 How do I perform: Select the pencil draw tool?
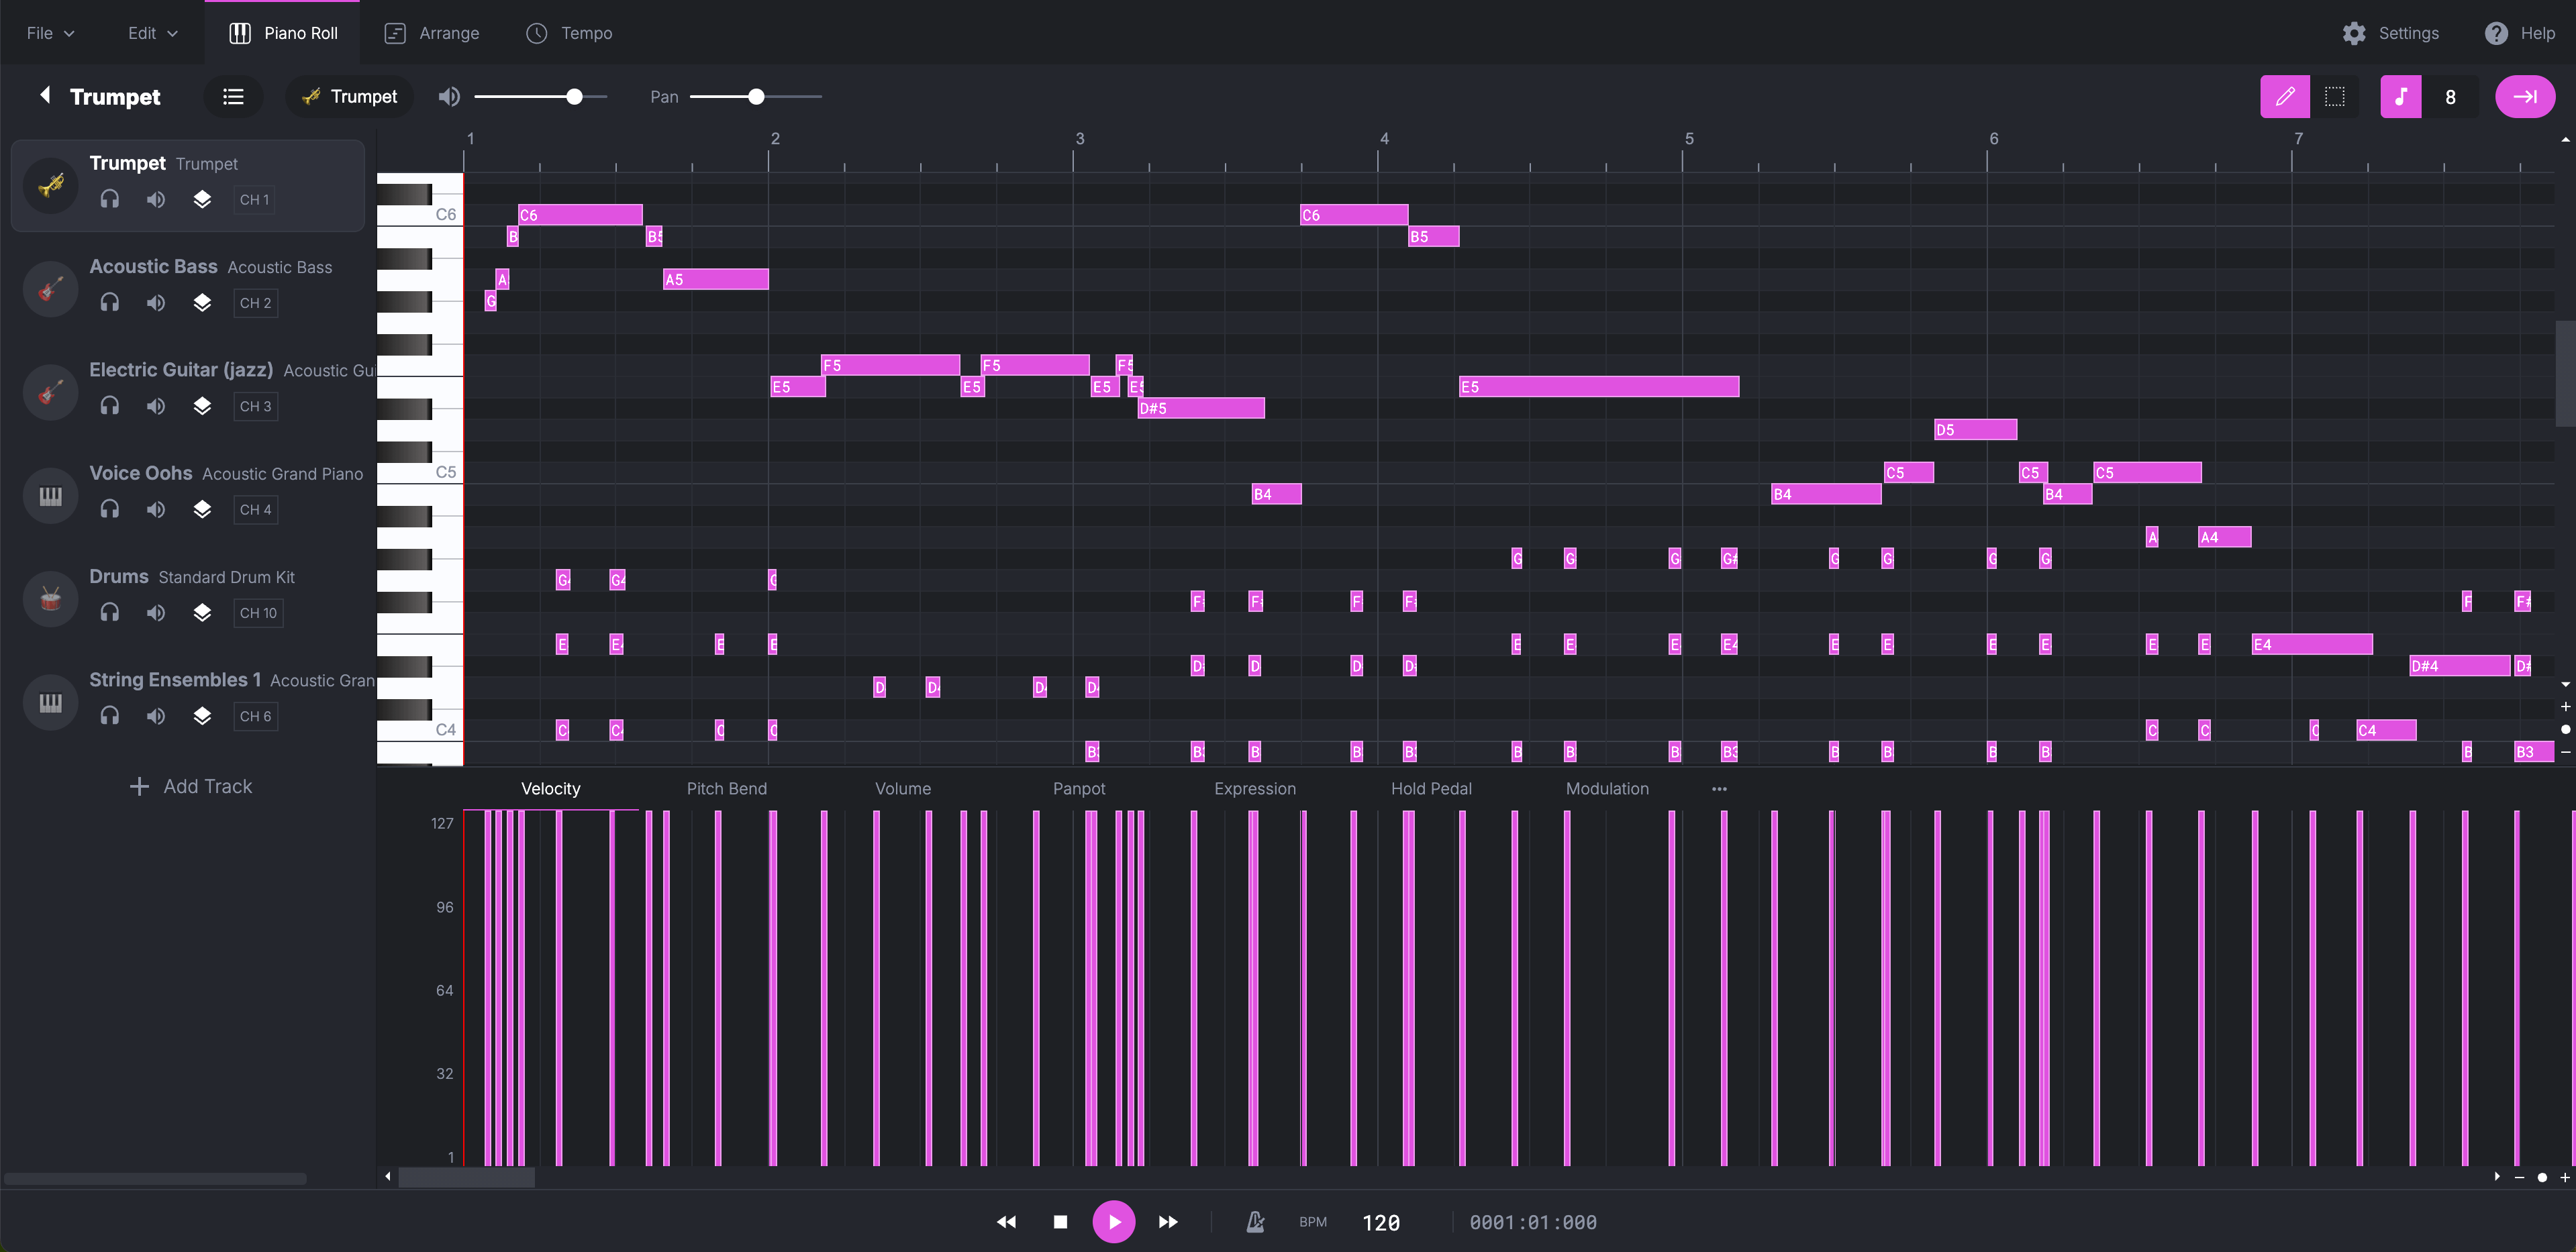[x=2284, y=97]
